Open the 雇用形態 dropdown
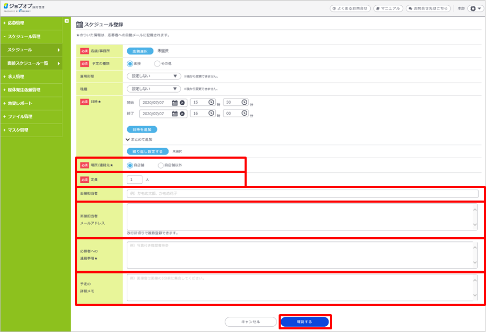This screenshot has width=486, height=332. click(x=153, y=76)
